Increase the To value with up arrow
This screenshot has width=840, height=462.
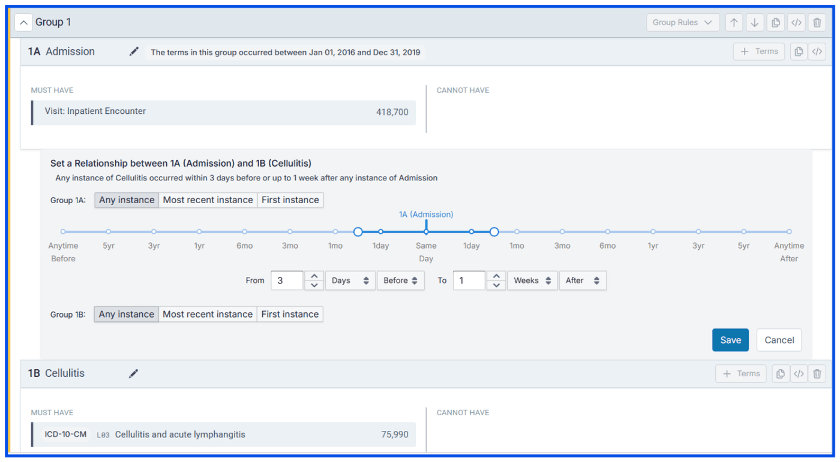496,276
